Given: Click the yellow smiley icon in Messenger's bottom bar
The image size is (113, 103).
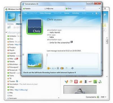Looking at the screenshot, I should 81,82.
